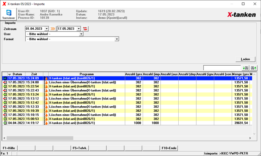The image size is (261, 156).
Task: Click the time cell 15:00:53
Action: (x=34, y=119)
